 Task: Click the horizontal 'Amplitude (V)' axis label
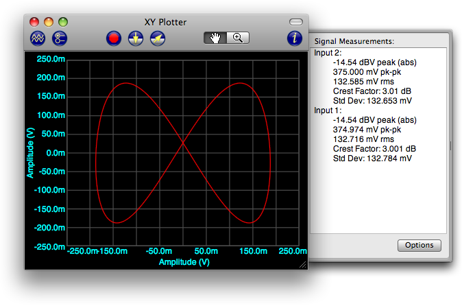184,262
